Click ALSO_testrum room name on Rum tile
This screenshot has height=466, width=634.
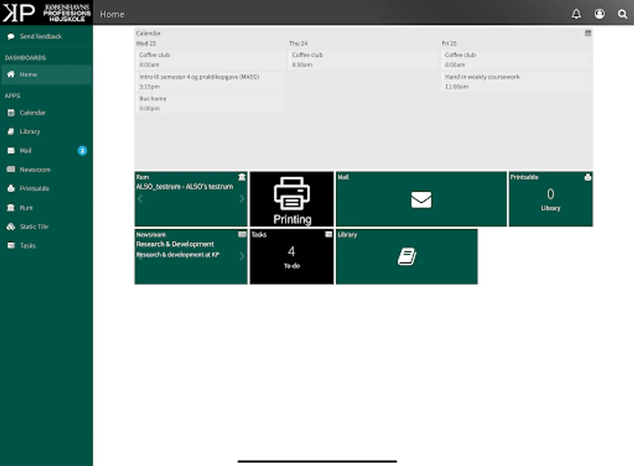[x=185, y=186]
